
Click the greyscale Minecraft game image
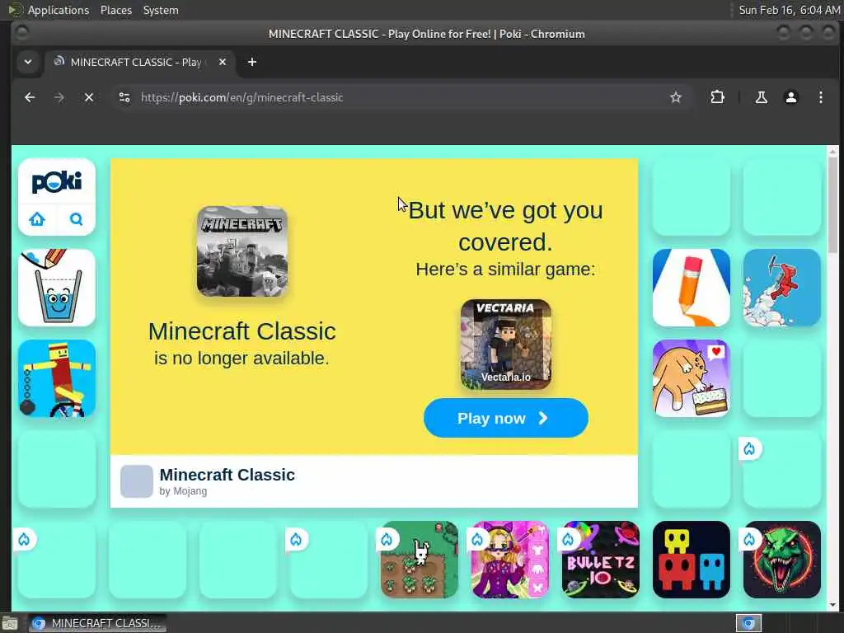click(241, 251)
